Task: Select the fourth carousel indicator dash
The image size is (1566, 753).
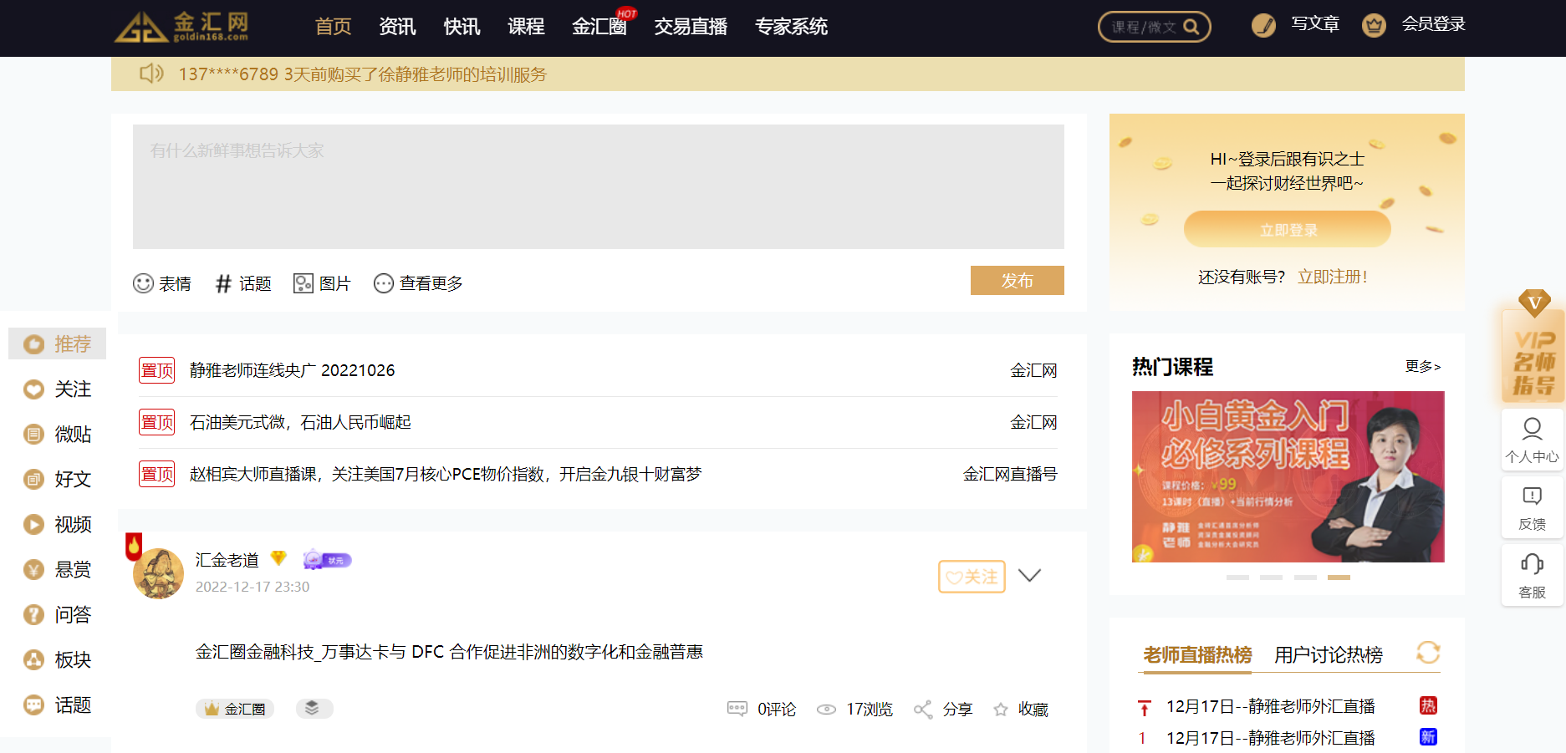Action: (1339, 577)
